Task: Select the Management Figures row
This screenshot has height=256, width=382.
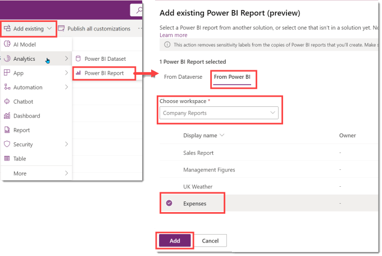Action: (x=269, y=169)
